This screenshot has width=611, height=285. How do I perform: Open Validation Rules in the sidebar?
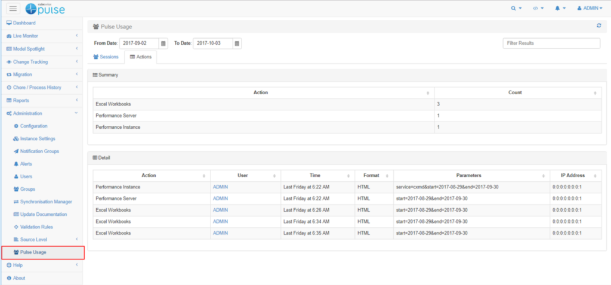36,227
